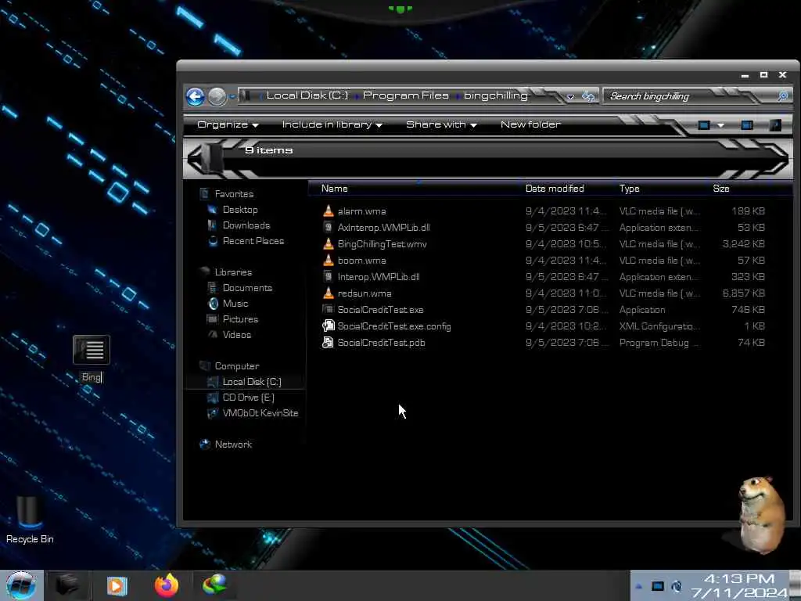Open Recent Places in sidebar

tap(253, 241)
